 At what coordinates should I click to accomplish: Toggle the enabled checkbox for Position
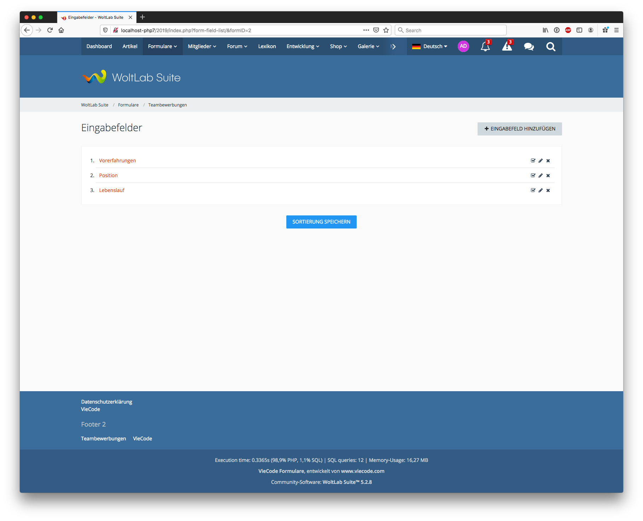533,175
